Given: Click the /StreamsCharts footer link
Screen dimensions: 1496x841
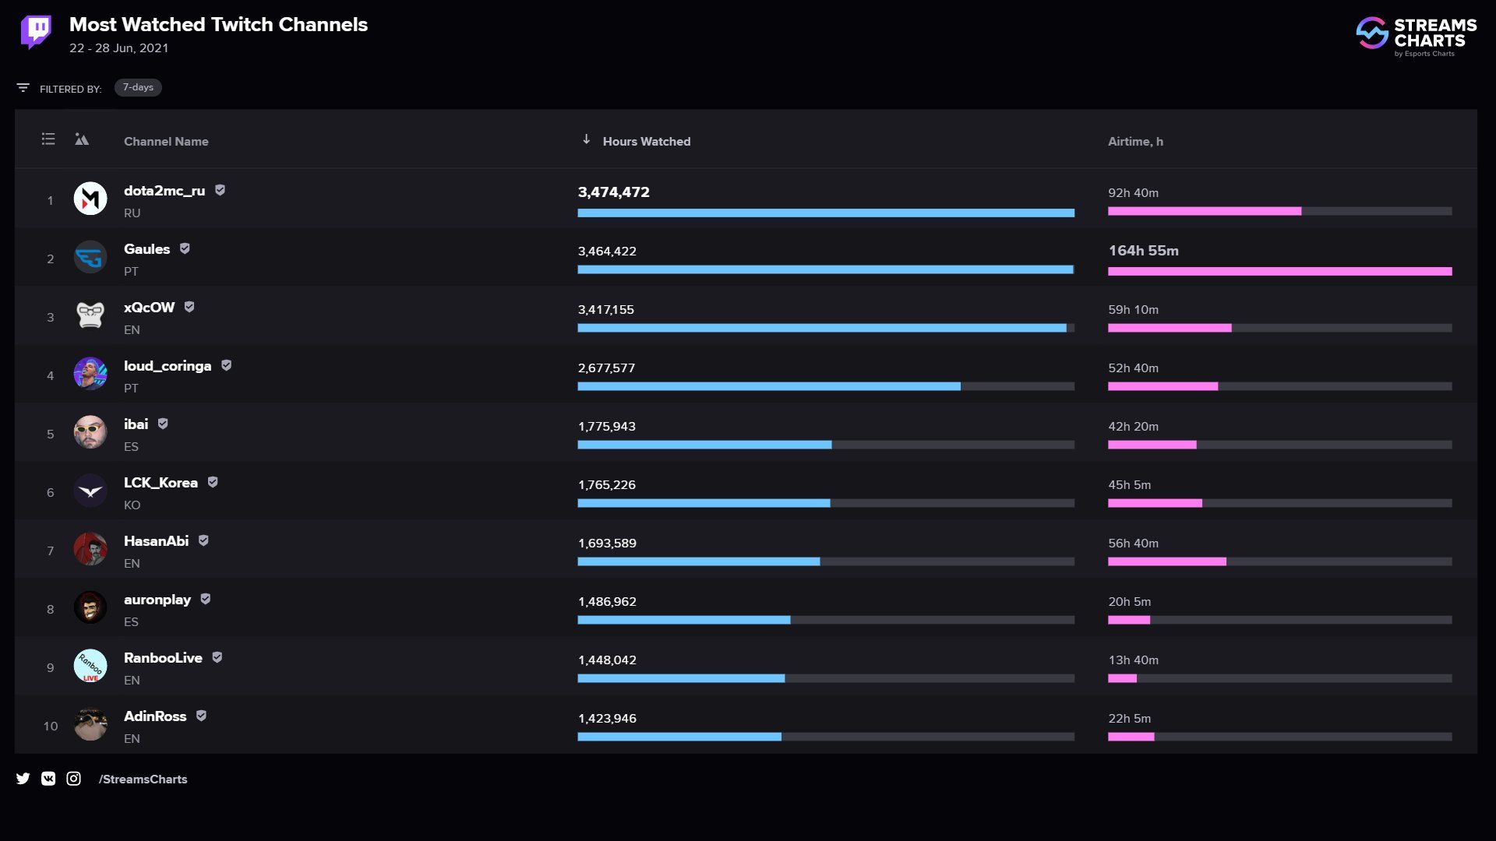Looking at the screenshot, I should [x=143, y=779].
